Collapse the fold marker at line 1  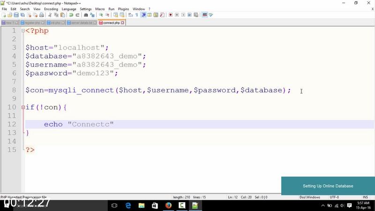23,30
